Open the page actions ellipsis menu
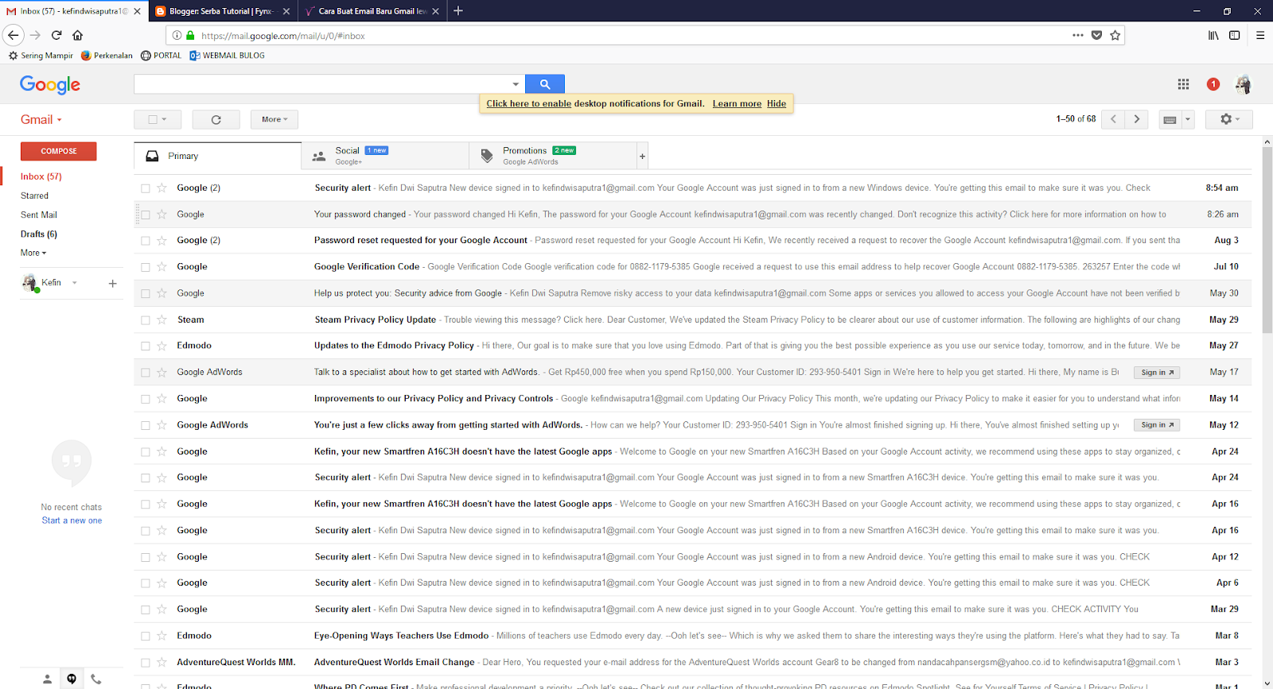Screen dimensions: 1273x689 1077,35
